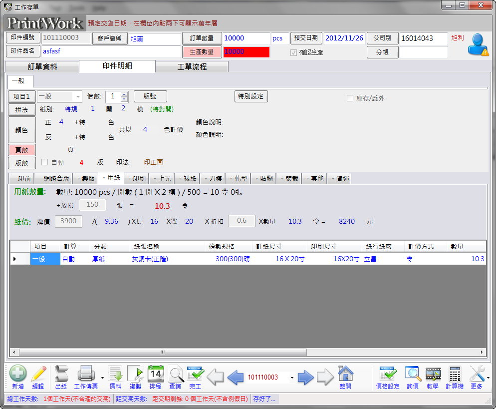Open the 刀模 sub-tab
Screen dimensions: 496x409
click(213, 179)
